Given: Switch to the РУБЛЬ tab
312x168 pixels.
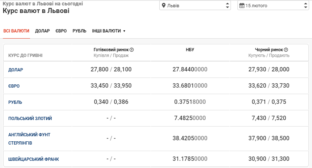Looking at the screenshot, I should click(x=79, y=31).
